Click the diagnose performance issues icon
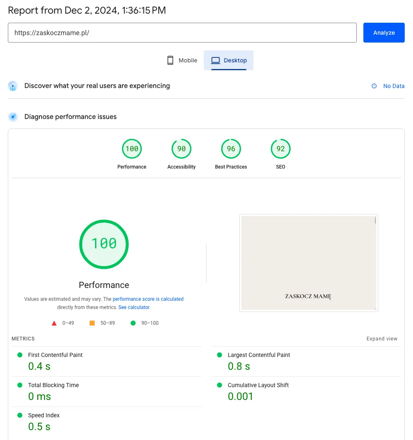 click(x=13, y=117)
